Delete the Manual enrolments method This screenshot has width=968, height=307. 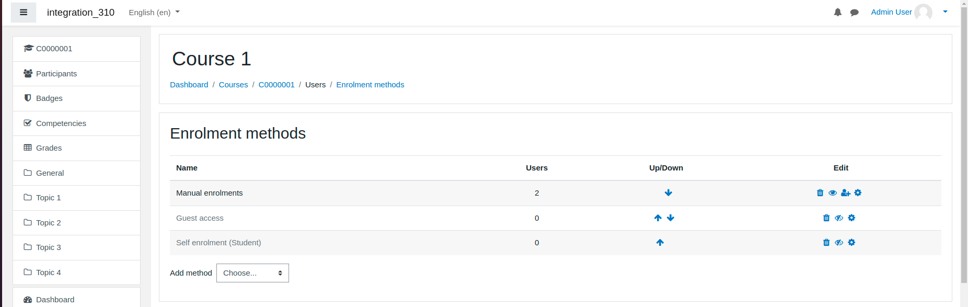point(820,193)
